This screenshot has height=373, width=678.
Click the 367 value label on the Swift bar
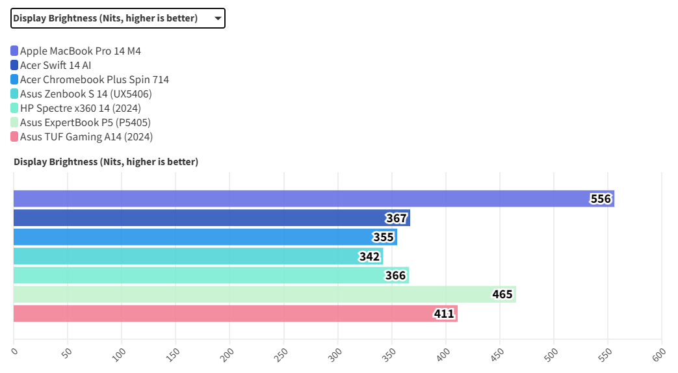396,218
